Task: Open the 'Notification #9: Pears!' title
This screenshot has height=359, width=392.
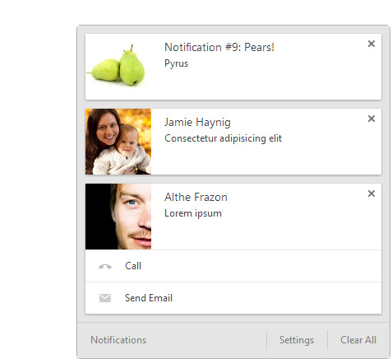Action: (x=219, y=47)
